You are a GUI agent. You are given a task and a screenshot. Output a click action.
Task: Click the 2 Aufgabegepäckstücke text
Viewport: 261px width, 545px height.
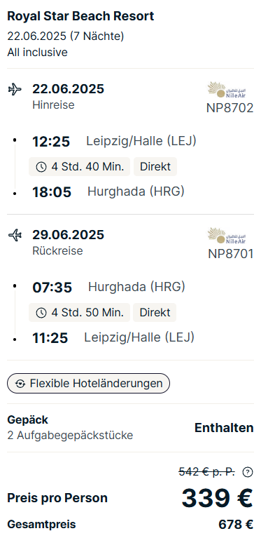70,435
